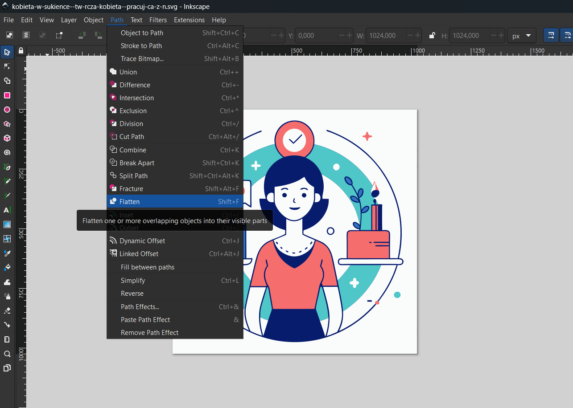Image resolution: width=573 pixels, height=408 pixels.
Task: Choose Dynamic Offset menu entry
Action: pos(175,241)
